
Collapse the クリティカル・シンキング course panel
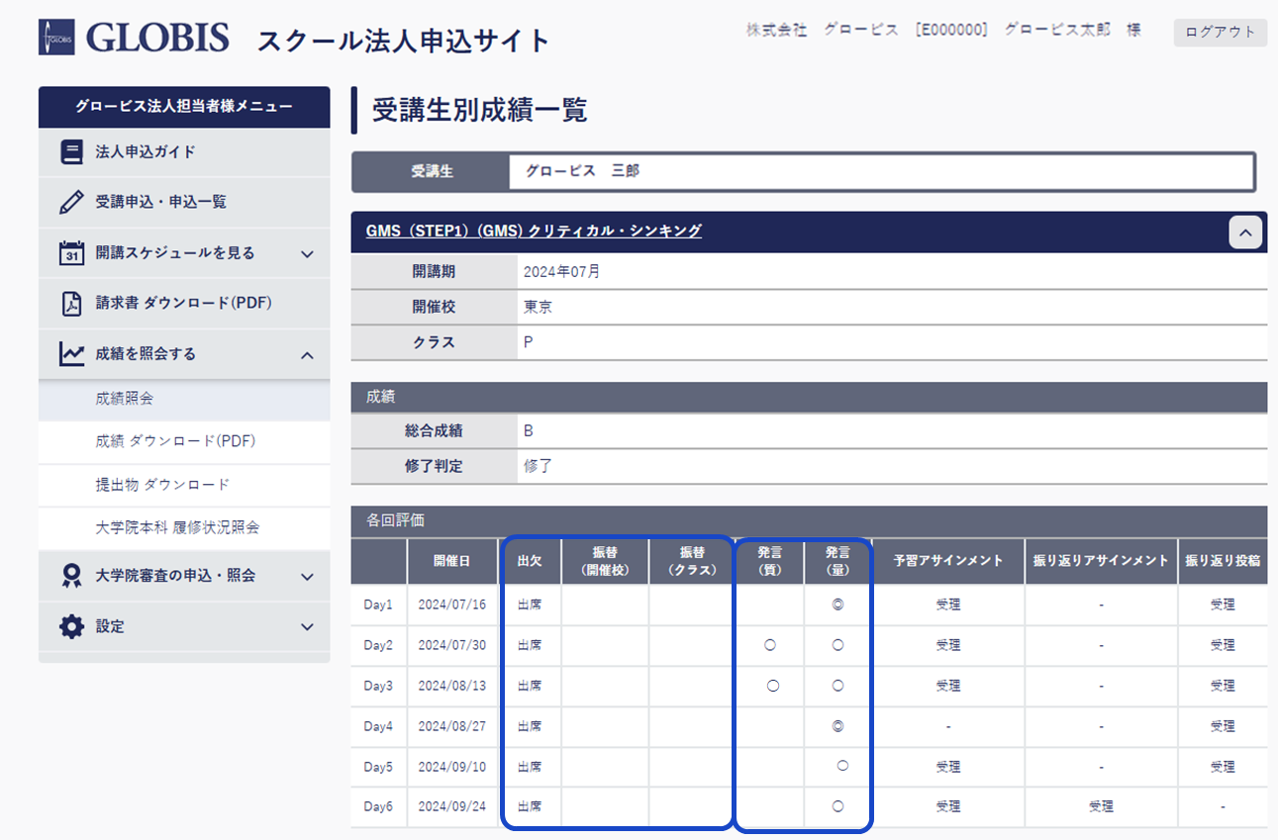(1245, 233)
